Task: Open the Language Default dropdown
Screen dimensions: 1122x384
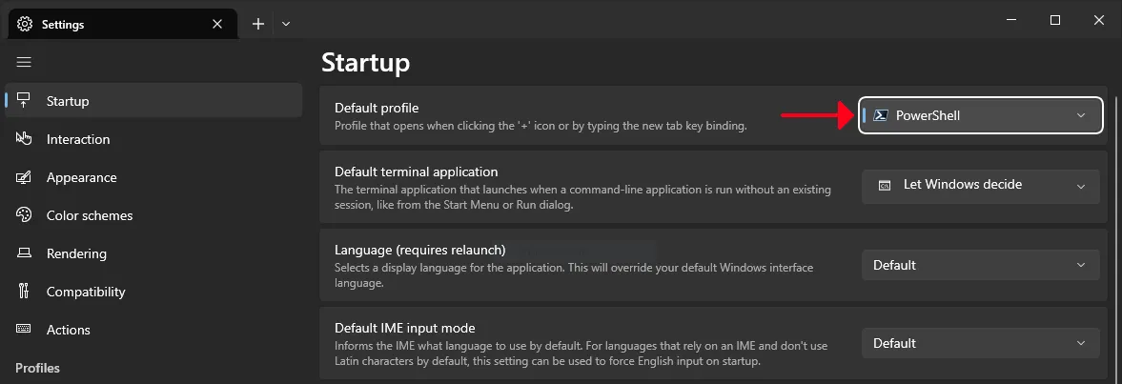Action: pyautogui.click(x=980, y=265)
